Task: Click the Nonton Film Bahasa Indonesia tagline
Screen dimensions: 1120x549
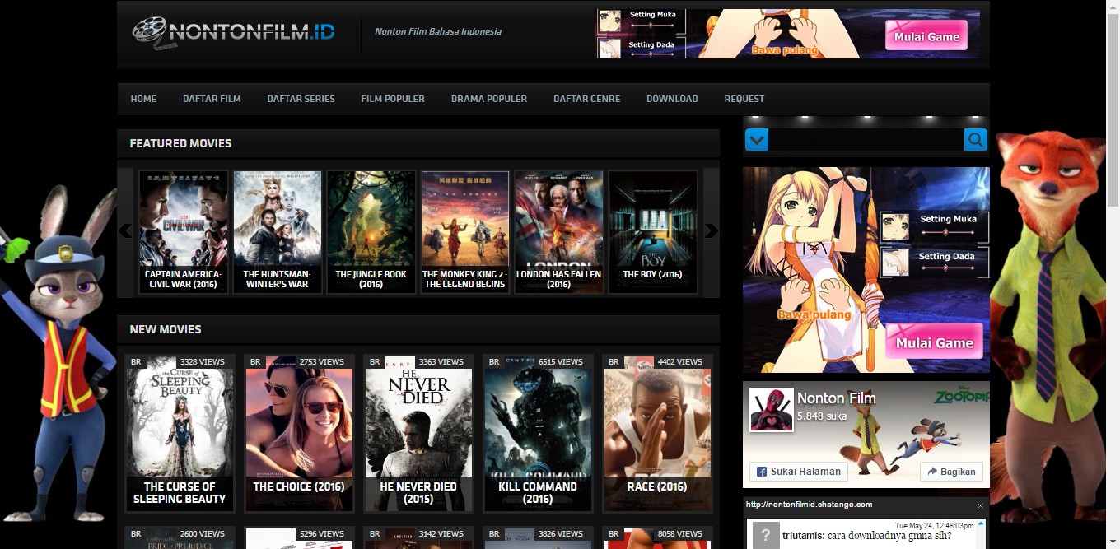Action: [x=438, y=31]
